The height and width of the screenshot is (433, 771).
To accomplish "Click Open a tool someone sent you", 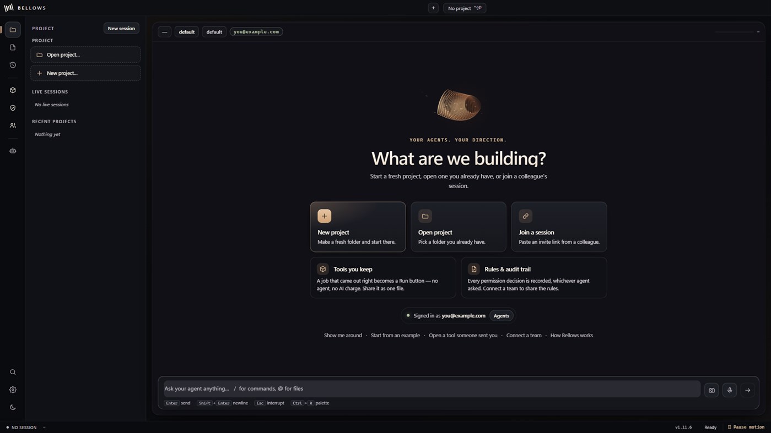I will tap(463, 335).
